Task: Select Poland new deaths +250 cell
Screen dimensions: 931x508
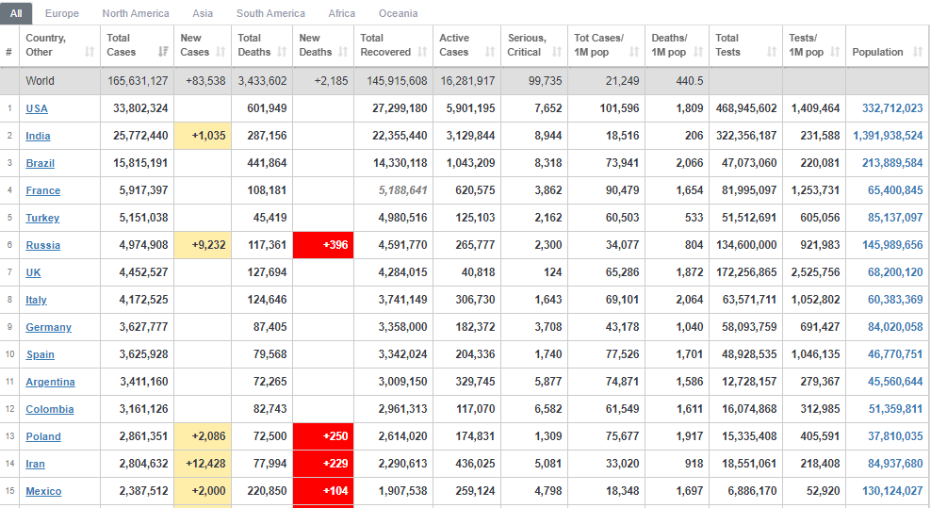Action: 323,436
